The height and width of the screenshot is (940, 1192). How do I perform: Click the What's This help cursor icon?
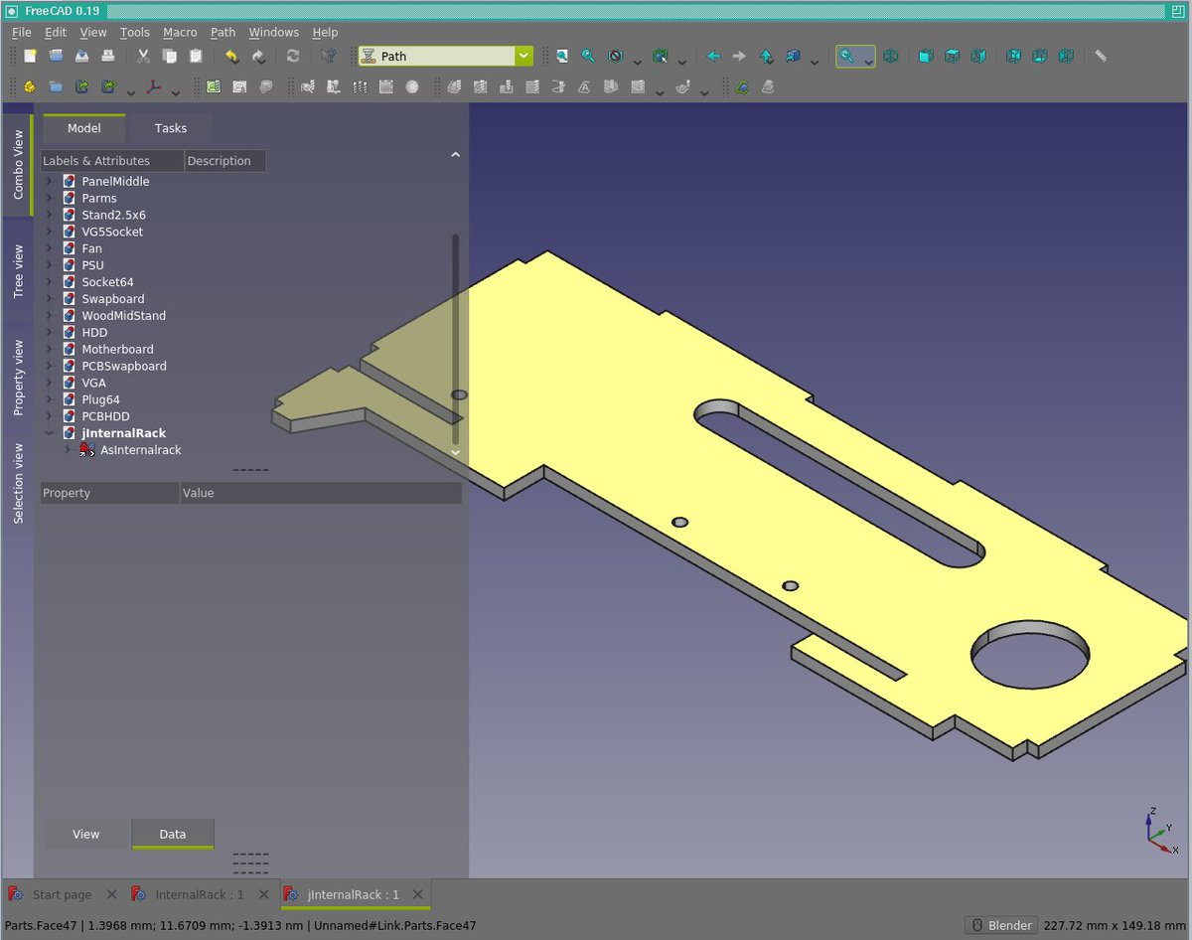329,57
